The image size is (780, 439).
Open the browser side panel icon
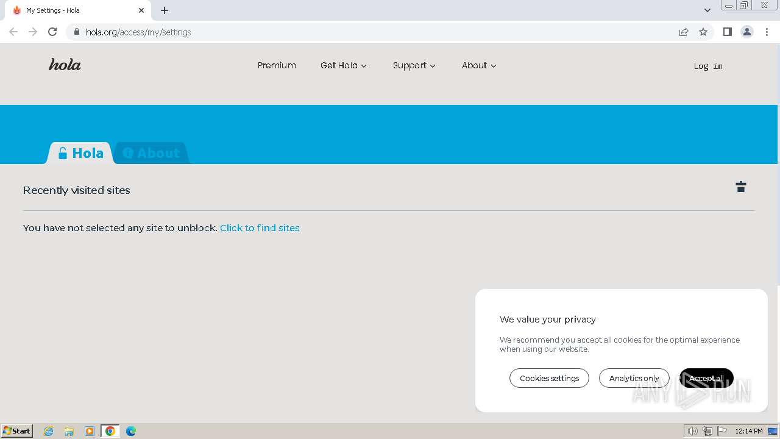coord(727,32)
